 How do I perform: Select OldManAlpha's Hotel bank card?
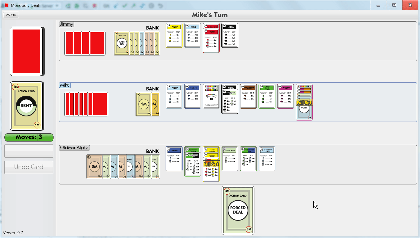coord(131,167)
